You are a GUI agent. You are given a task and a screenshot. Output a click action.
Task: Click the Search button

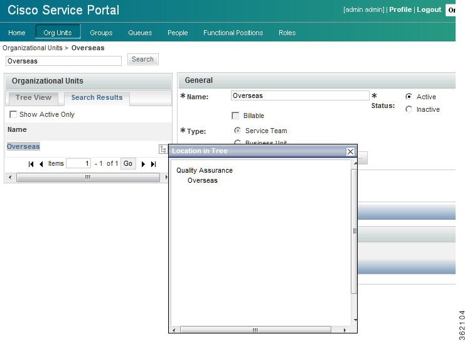[142, 60]
